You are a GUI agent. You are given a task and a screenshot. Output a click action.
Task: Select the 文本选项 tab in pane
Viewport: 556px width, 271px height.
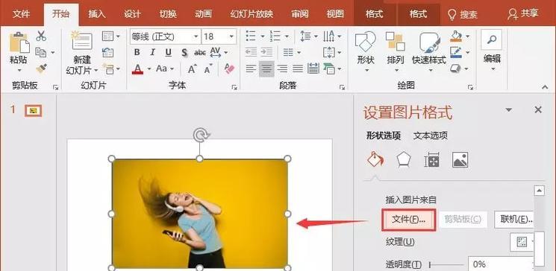click(x=430, y=135)
